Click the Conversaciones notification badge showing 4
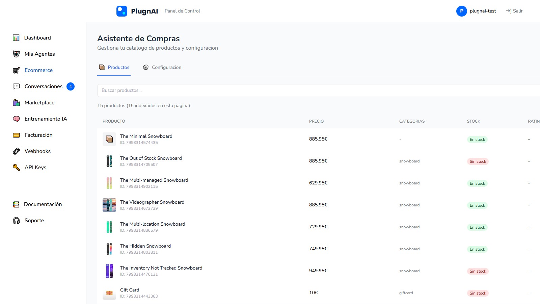The width and height of the screenshot is (540, 304). (70, 86)
